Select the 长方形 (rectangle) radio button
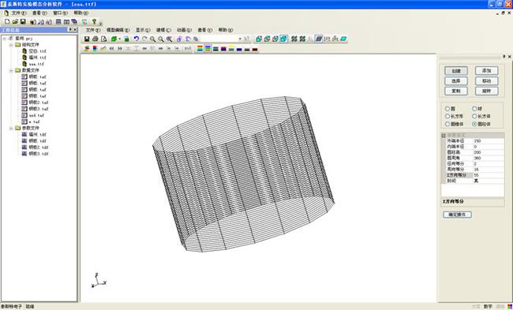The image size is (513, 310). tap(447, 116)
